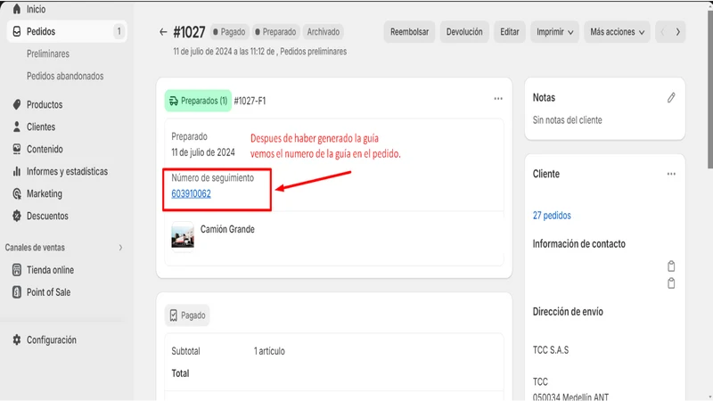Click the Pedidos preliminares link under the date
The height and width of the screenshot is (401, 713).
[x=314, y=52]
